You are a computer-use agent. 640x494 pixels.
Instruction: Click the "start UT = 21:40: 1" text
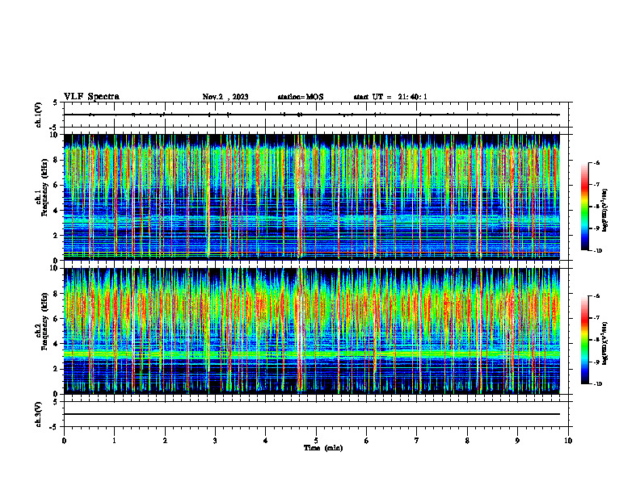click(390, 97)
